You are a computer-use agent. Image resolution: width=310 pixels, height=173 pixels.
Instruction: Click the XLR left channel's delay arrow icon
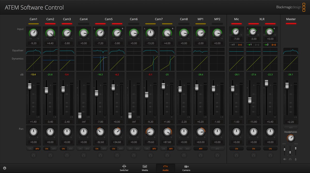pos(250,45)
